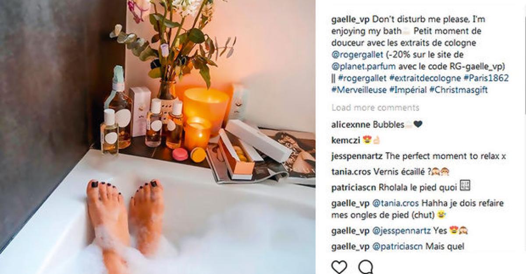Open the #Christmasgift hashtag
The image size is (526, 274).
click(458, 90)
